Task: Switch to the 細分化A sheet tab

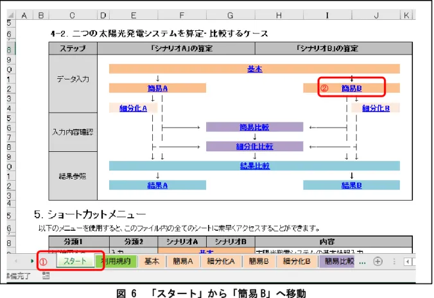Action: 221,261
